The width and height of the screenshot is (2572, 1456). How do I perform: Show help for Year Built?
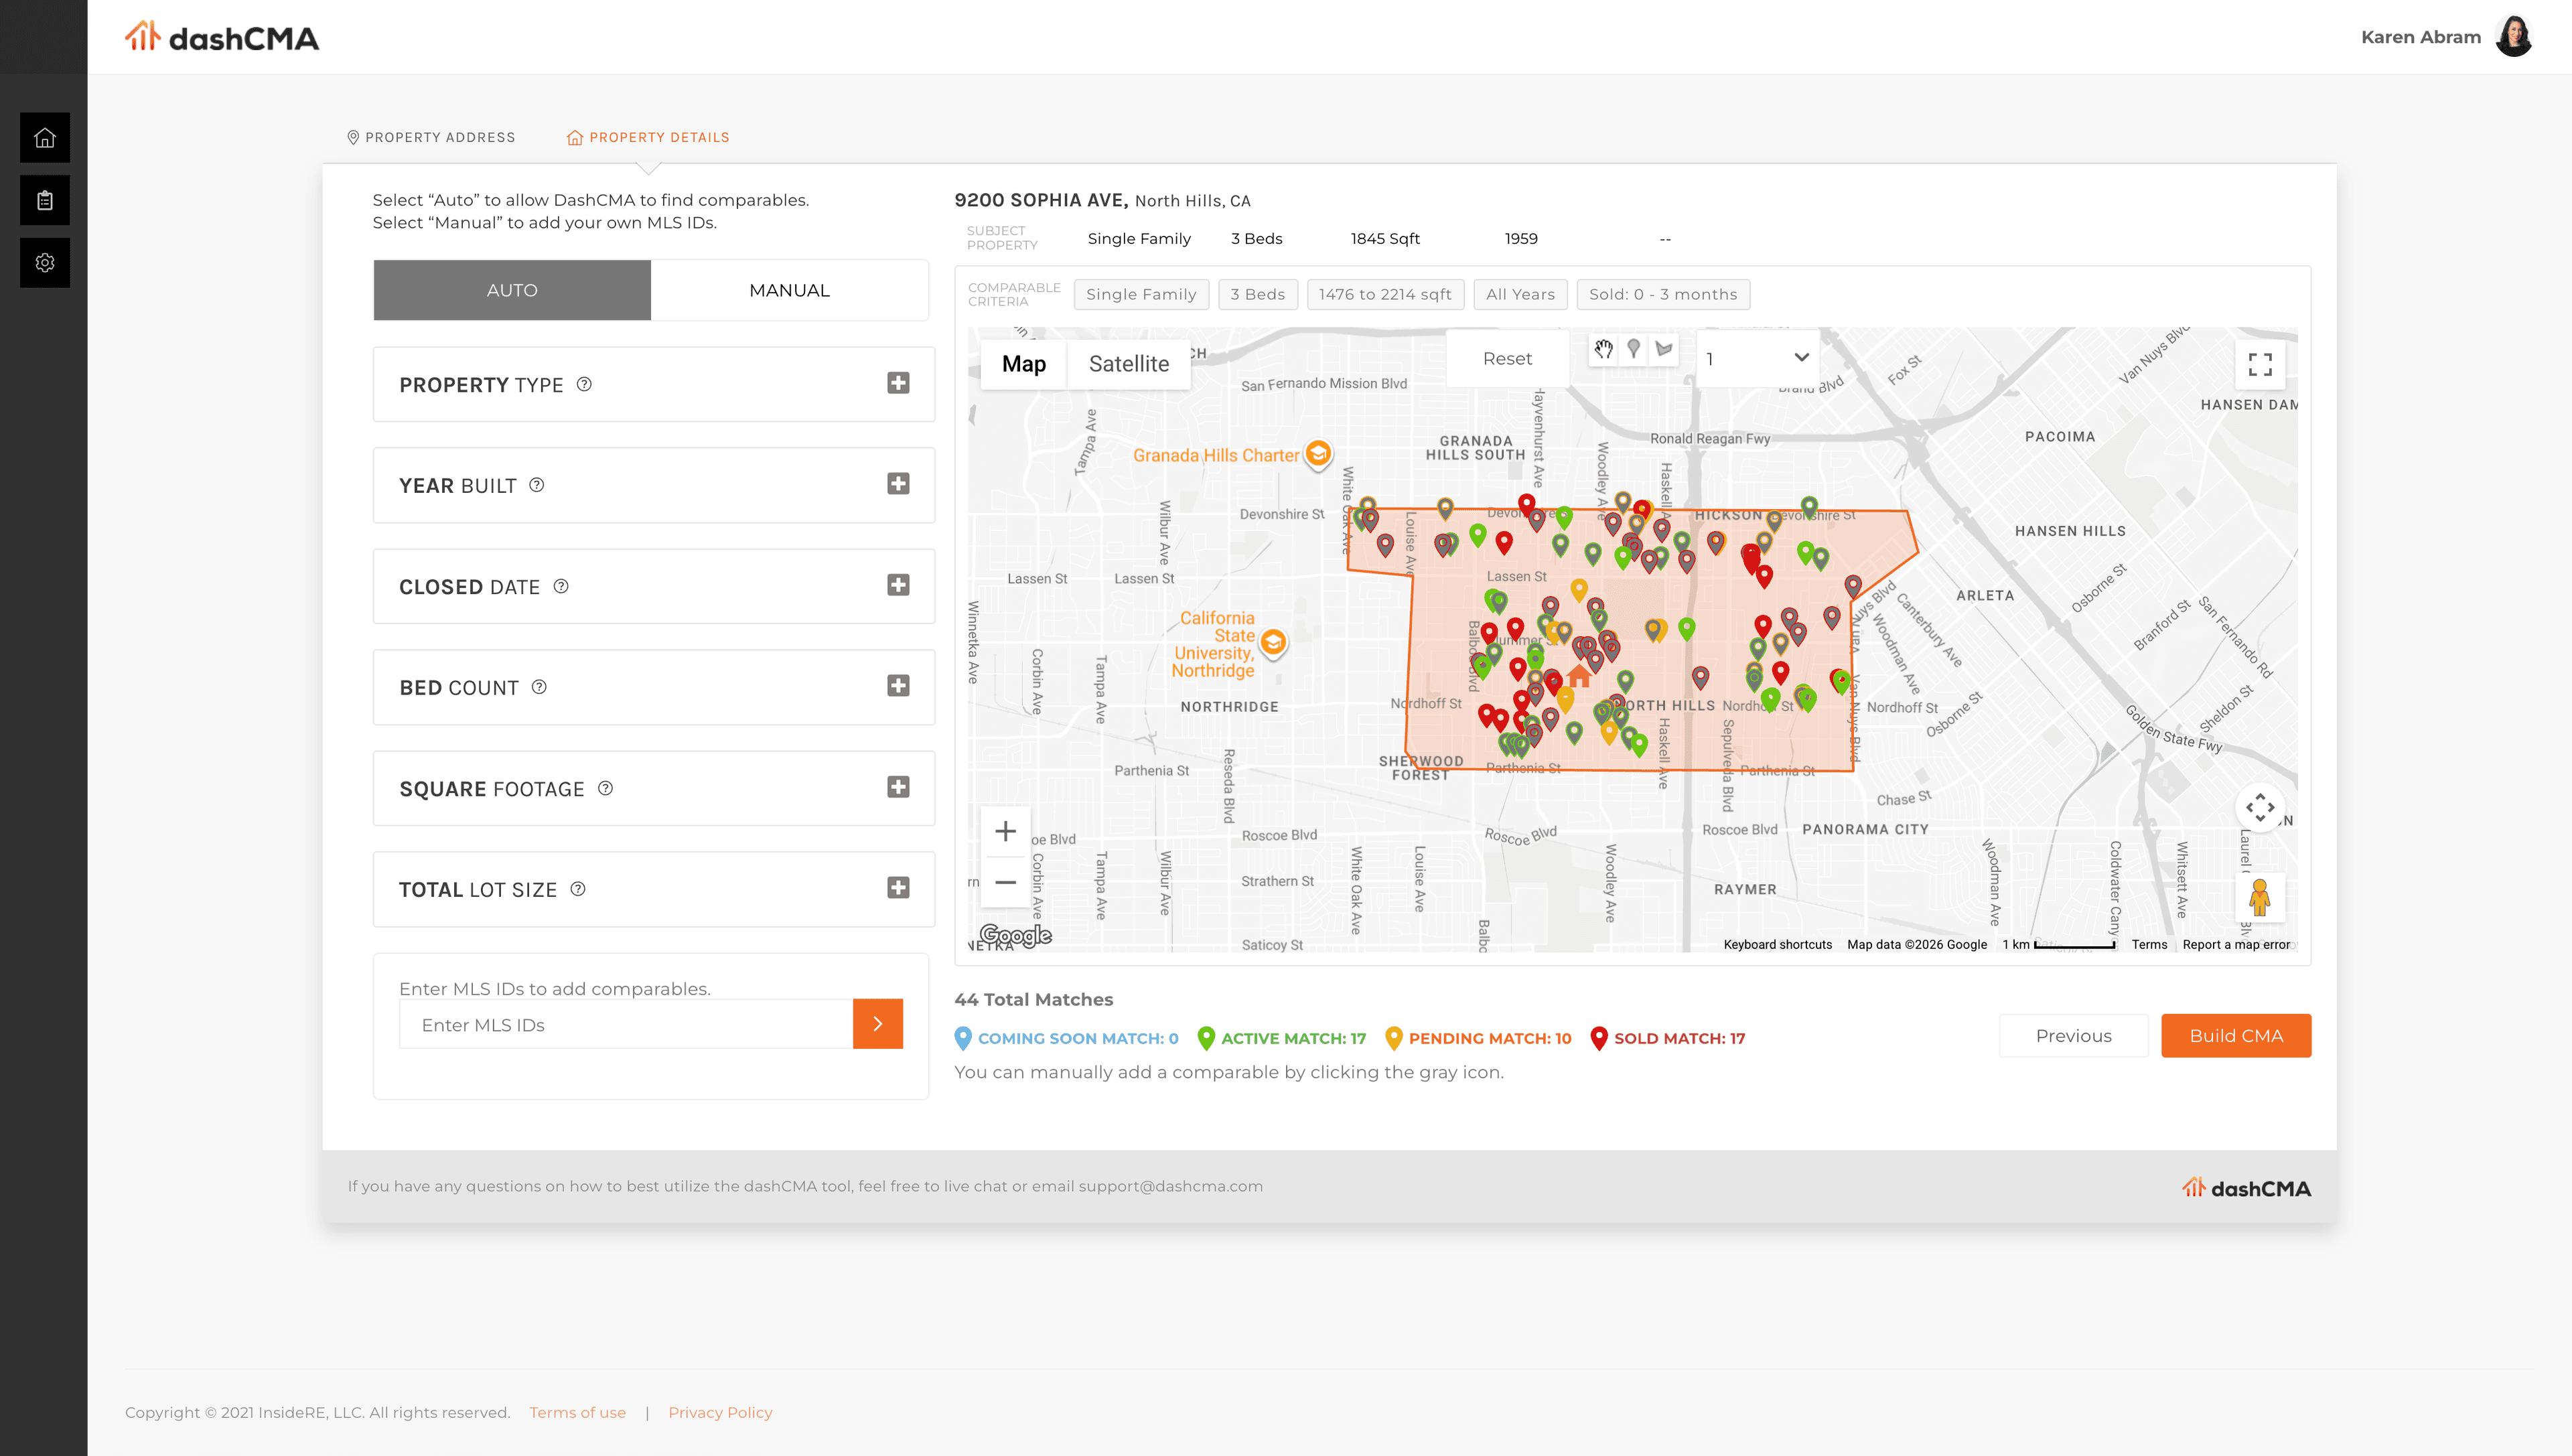(x=537, y=485)
